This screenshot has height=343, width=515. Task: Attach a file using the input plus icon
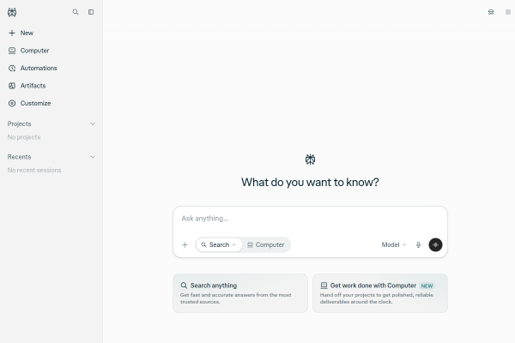185,244
